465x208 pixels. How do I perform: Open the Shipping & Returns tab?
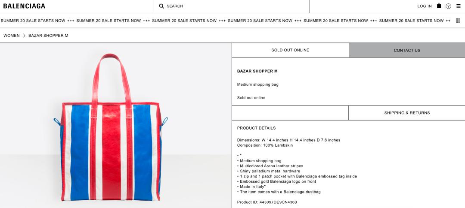tap(407, 113)
